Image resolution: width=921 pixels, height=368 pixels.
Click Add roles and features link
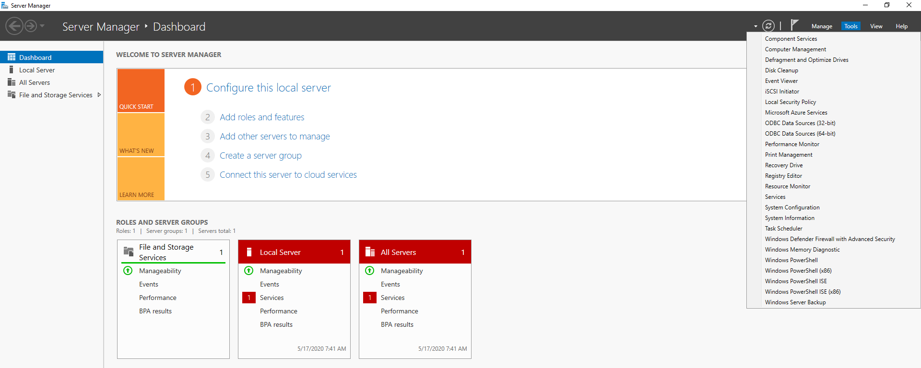point(262,117)
